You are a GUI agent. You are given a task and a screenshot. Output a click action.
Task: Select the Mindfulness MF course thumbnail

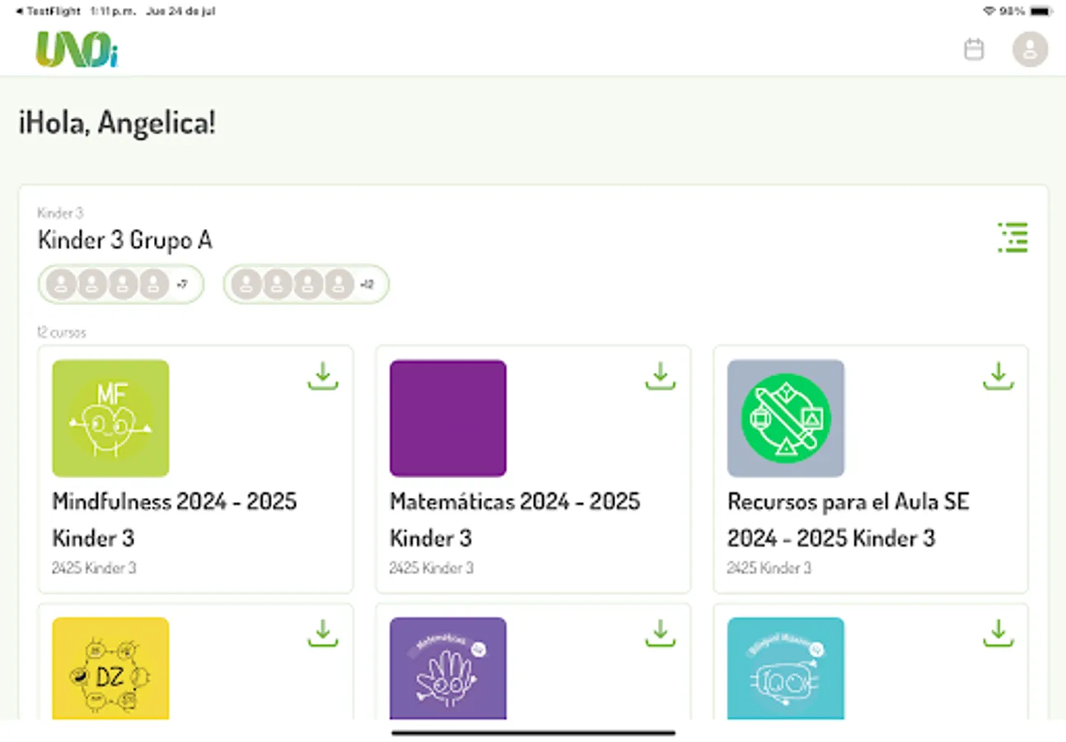[x=110, y=417]
